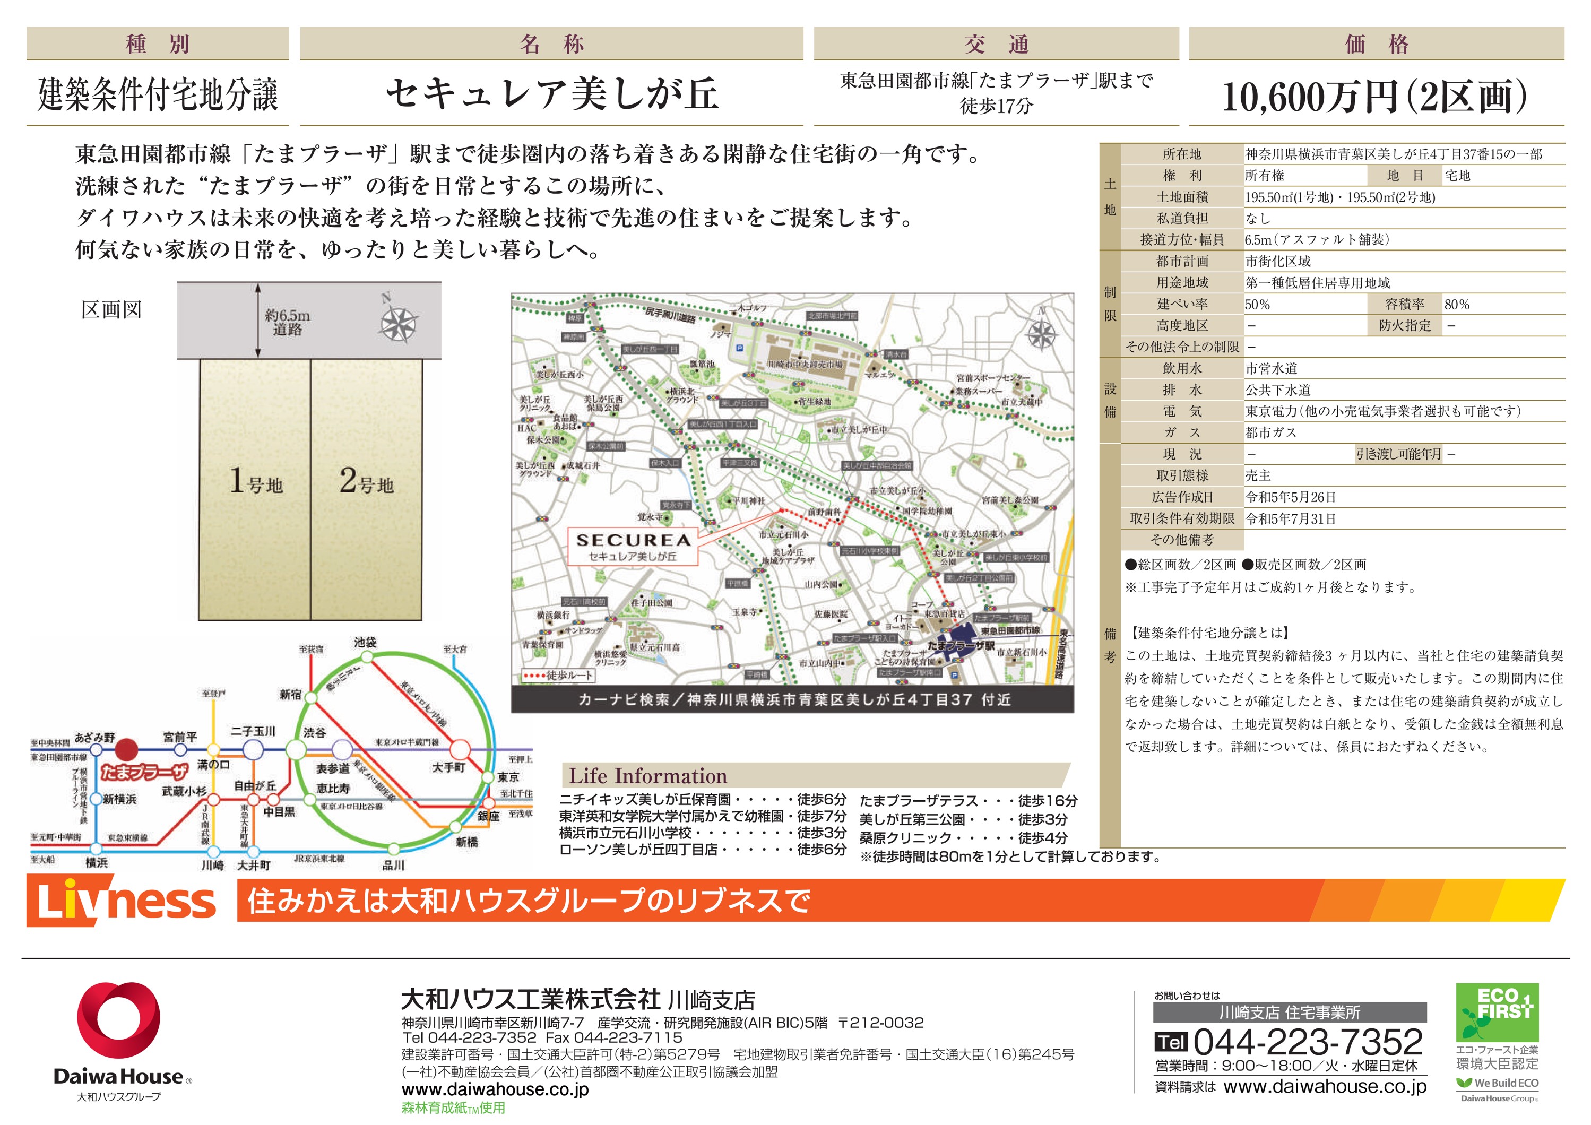Click the 川崎支店 住宅事業所 gray bar

point(1289,1012)
